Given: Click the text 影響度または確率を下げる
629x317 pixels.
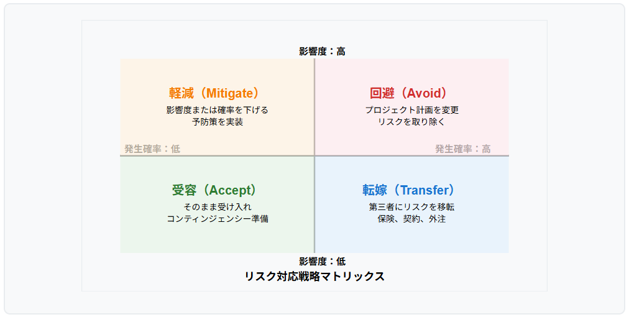Looking at the screenshot, I should (218, 110).
